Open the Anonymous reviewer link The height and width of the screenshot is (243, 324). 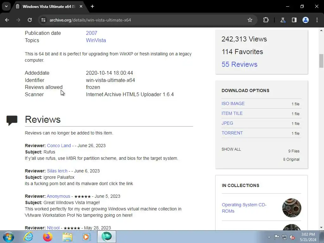coord(59,196)
